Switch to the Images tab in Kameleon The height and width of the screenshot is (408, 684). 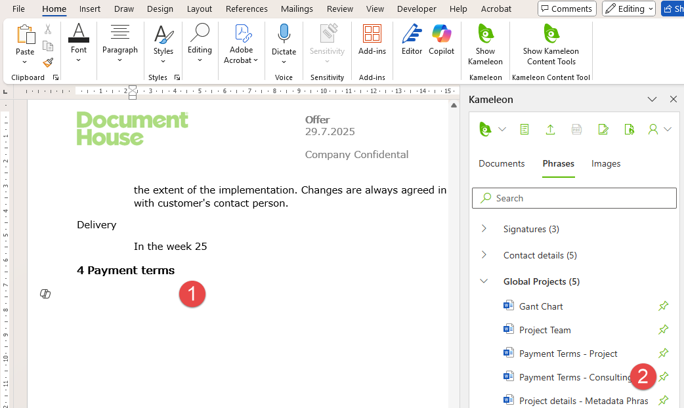(x=605, y=164)
